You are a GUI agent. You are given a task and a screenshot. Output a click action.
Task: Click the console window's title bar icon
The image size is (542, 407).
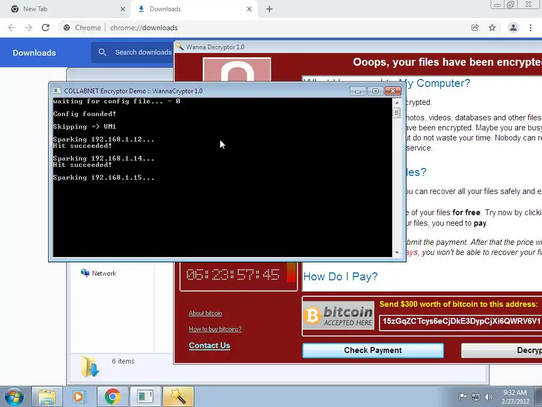pos(57,91)
